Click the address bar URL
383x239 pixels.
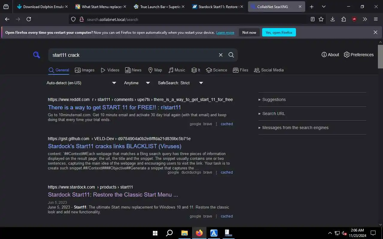113,19
